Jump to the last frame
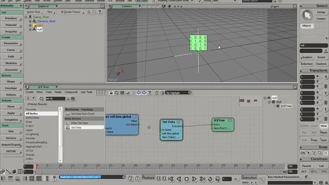Viewport: 329px width, 185px height. 202,179
